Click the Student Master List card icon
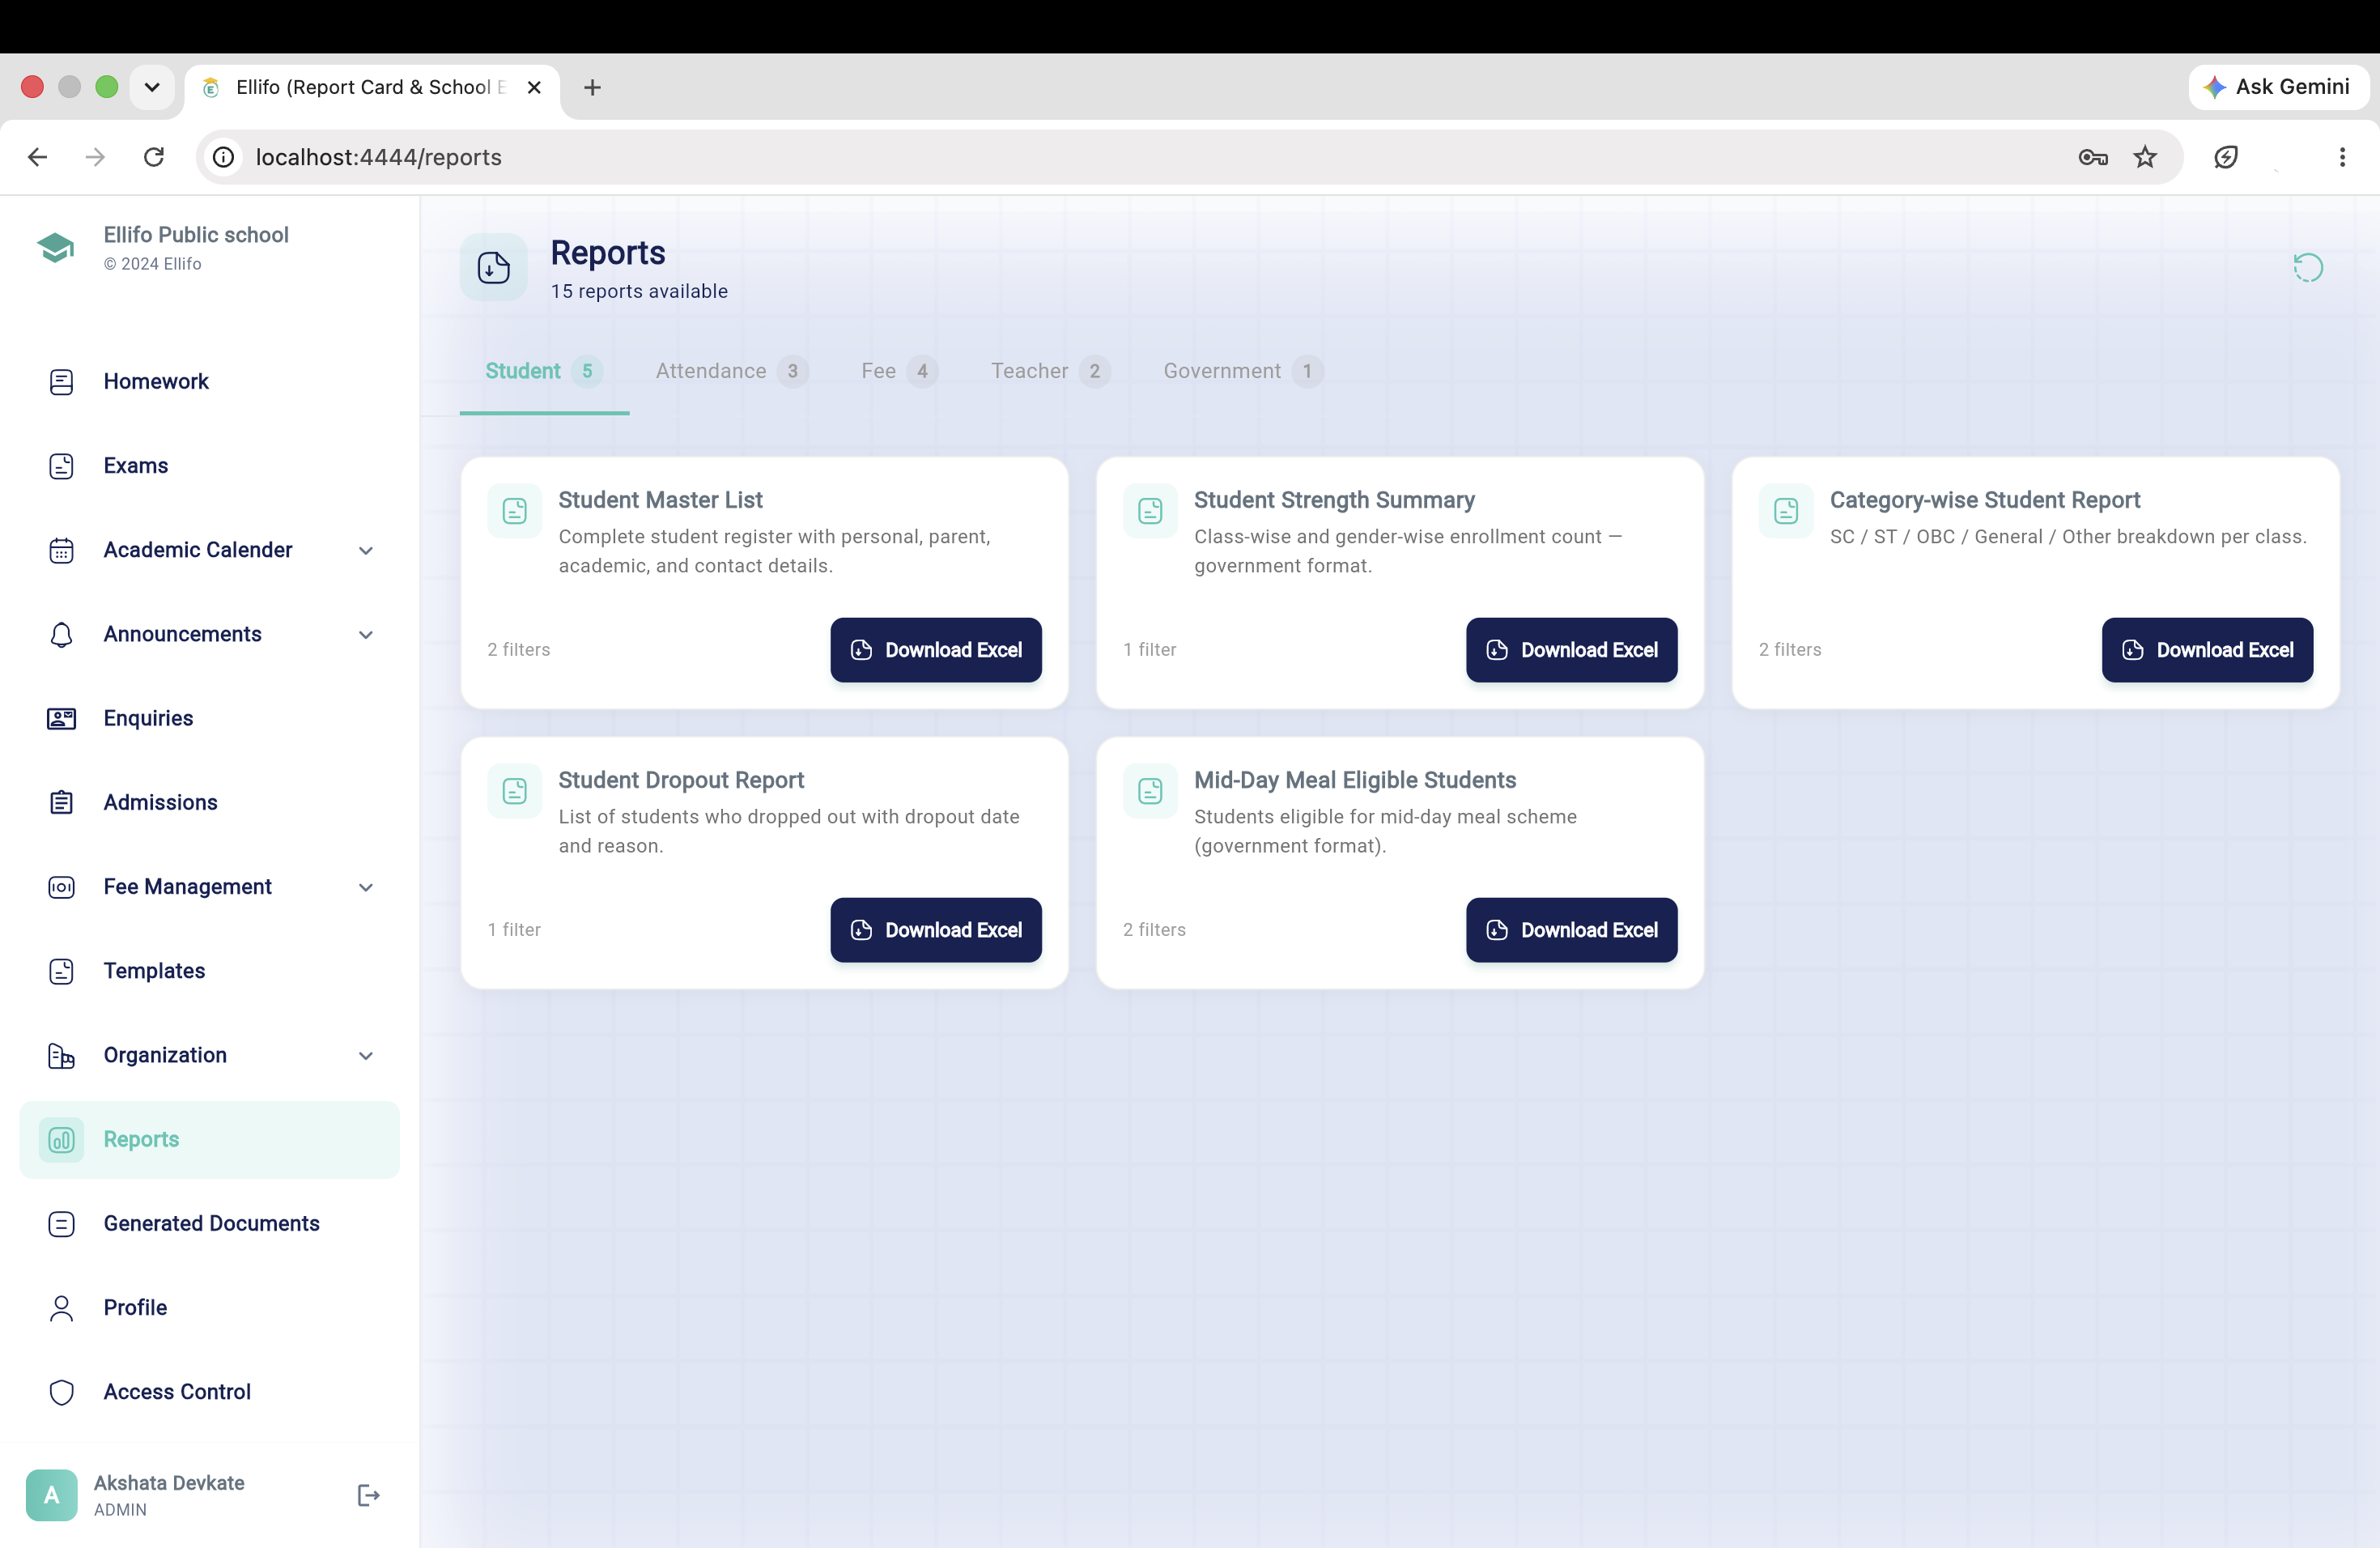 coord(514,511)
